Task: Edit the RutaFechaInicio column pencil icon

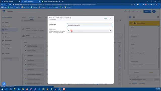Action: point(25,46)
